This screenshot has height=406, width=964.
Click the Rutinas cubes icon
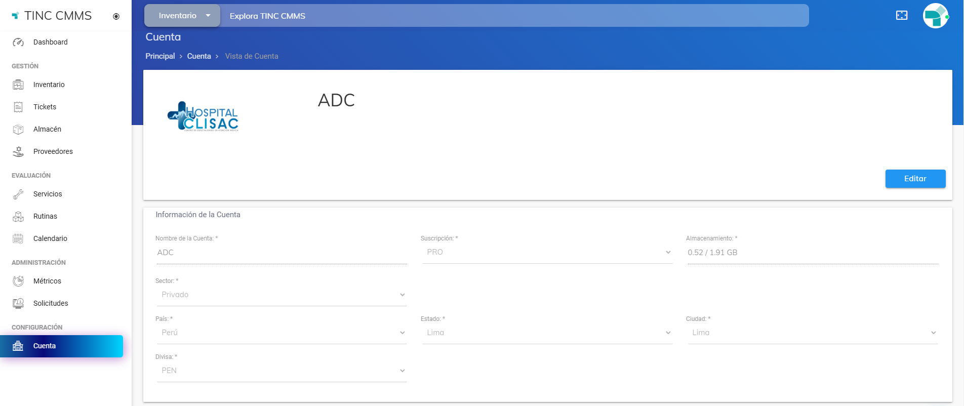18,216
